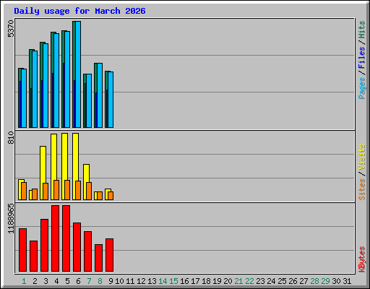Click the yellow 'Visits' legend label

pyautogui.click(x=361, y=157)
